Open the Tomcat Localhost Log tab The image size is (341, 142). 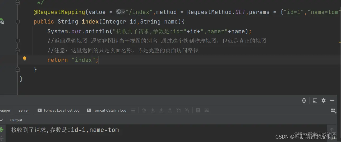point(58,111)
